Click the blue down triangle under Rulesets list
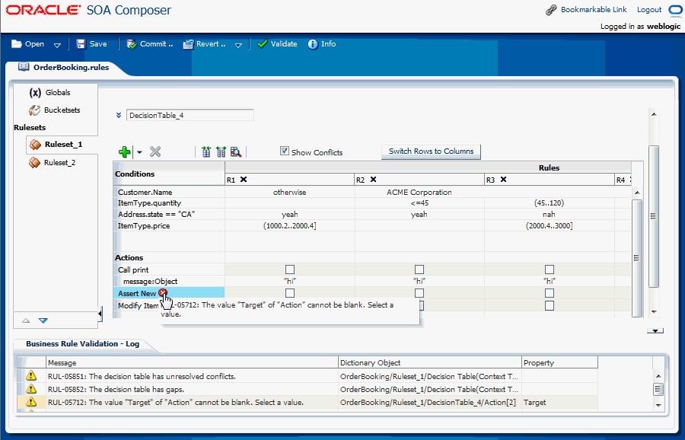 click(43, 320)
